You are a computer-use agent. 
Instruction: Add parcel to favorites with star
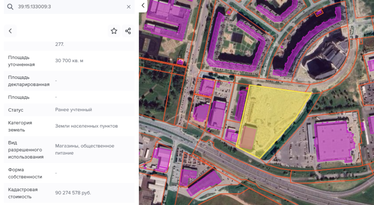tap(114, 31)
